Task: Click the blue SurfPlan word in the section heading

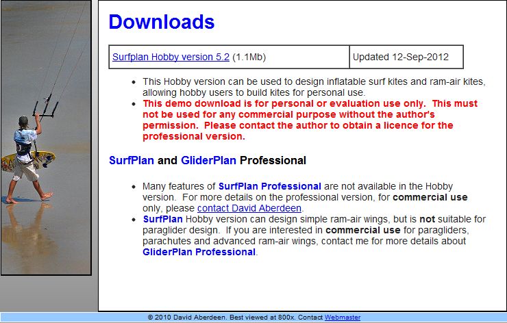Action: [132, 161]
